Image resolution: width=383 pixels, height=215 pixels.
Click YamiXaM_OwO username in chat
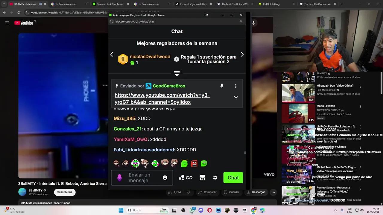click(x=130, y=139)
